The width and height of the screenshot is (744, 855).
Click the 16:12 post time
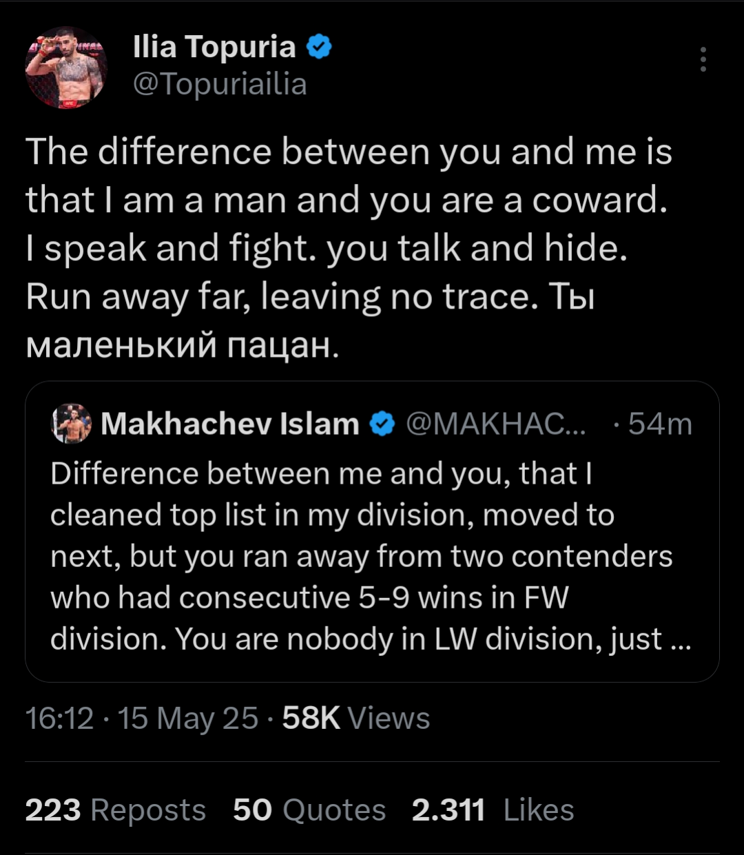59,719
